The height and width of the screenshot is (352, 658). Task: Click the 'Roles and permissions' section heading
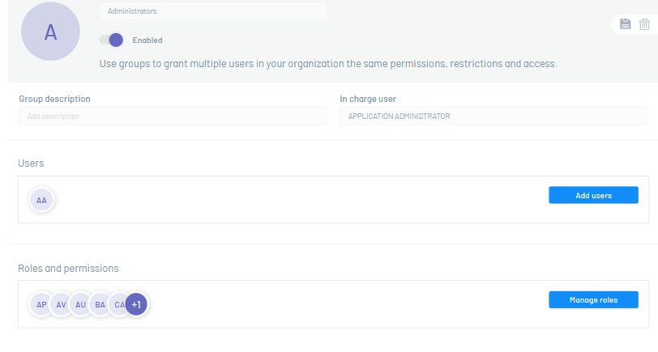(x=68, y=268)
